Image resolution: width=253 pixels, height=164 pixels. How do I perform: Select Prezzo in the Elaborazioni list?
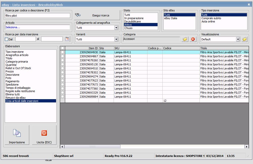10,71
